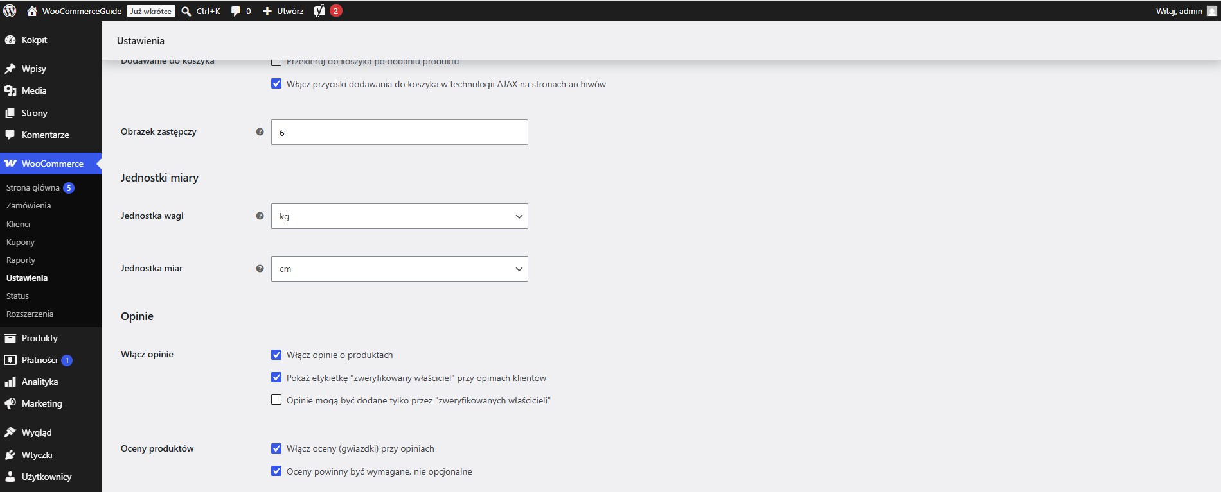Click the Włącz opinie row label
The width and height of the screenshot is (1221, 492).
147,354
